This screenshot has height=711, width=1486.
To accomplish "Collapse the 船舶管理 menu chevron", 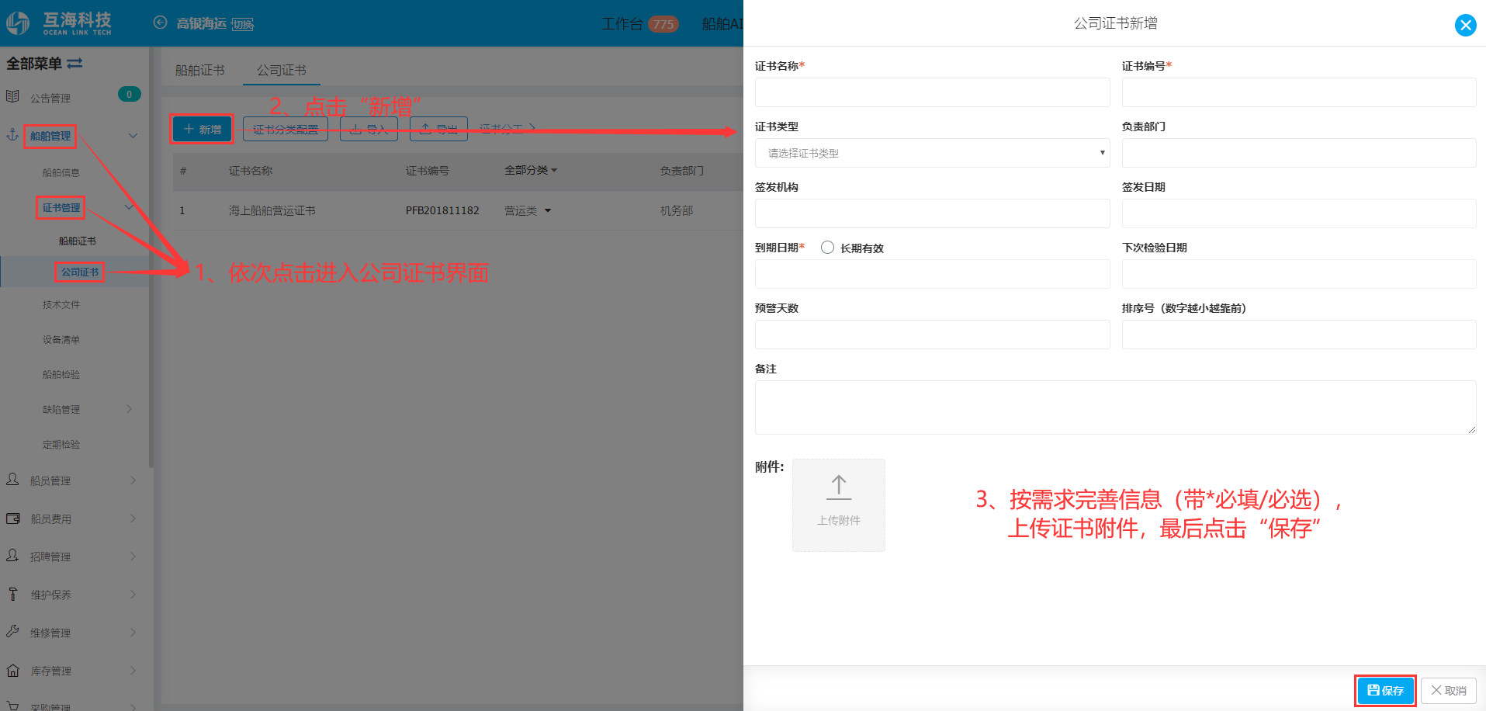I will pos(133,135).
